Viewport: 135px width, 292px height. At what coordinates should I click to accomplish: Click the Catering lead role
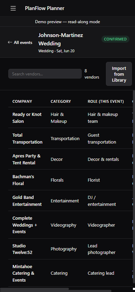click(x=101, y=273)
